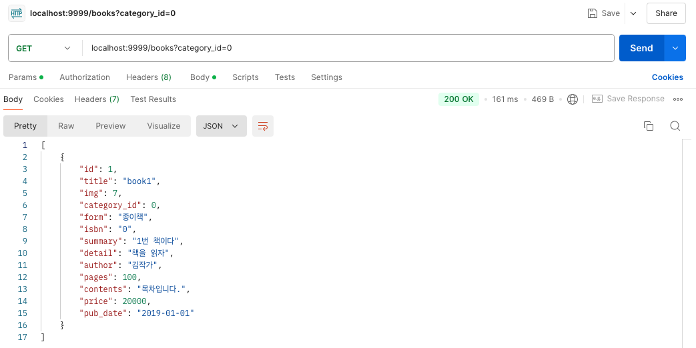Open the Params tab

[x=26, y=77]
